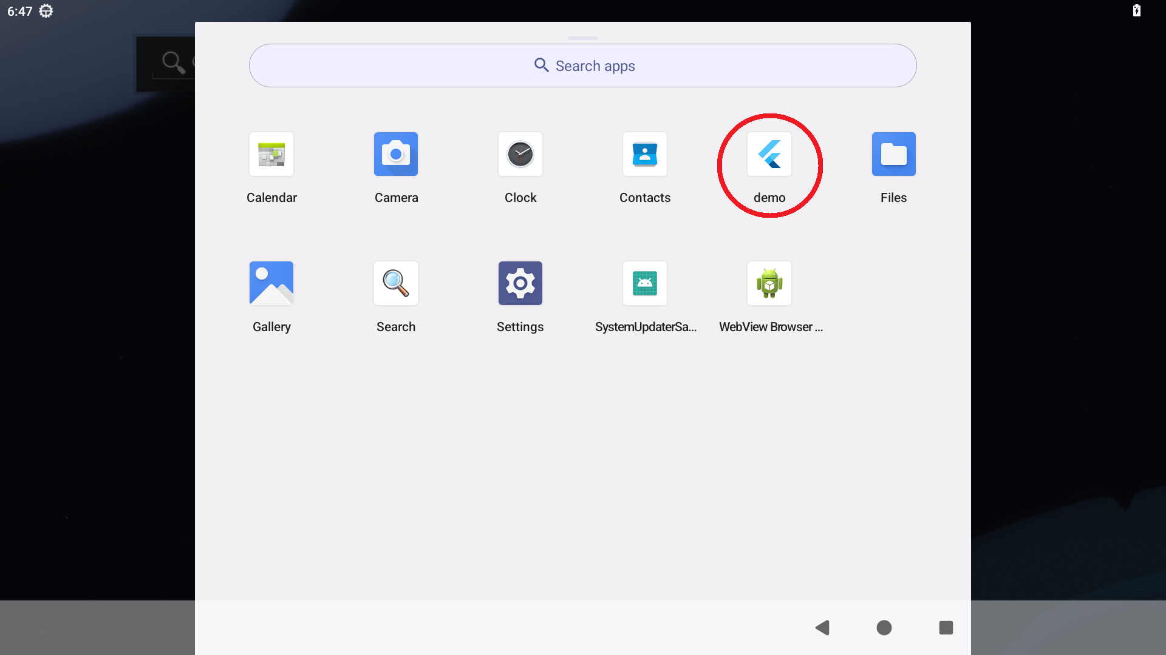Click the settings cog in status bar

click(46, 11)
